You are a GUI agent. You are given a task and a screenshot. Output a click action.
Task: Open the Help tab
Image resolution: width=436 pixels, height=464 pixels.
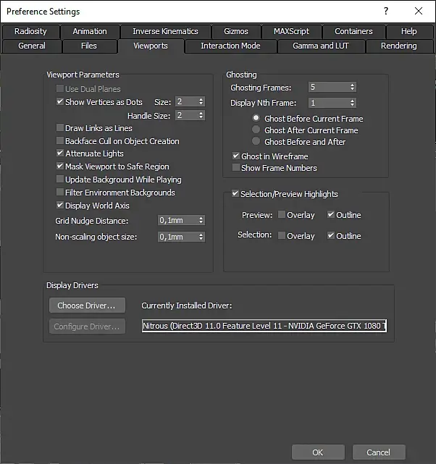pyautogui.click(x=409, y=31)
